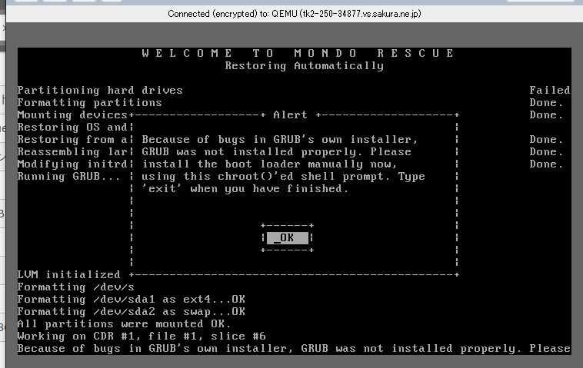Image resolution: width=583 pixels, height=368 pixels.
Task: Click Formatting /dev/sda1 as ext4 log line
Action: (131, 300)
